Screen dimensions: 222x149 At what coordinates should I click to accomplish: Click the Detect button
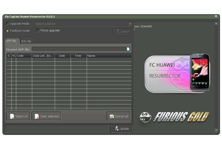point(123,31)
